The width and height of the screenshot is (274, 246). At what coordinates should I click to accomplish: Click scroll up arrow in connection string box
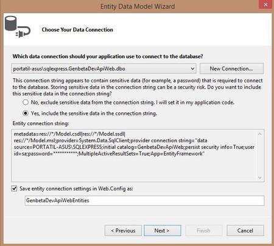pyautogui.click(x=260, y=134)
